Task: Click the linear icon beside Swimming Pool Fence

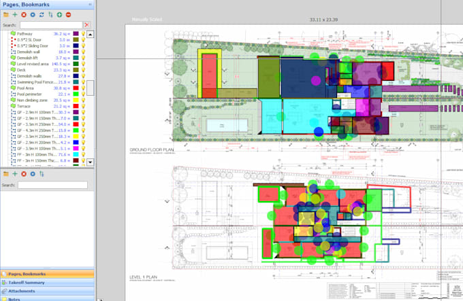Action: (x=14, y=82)
